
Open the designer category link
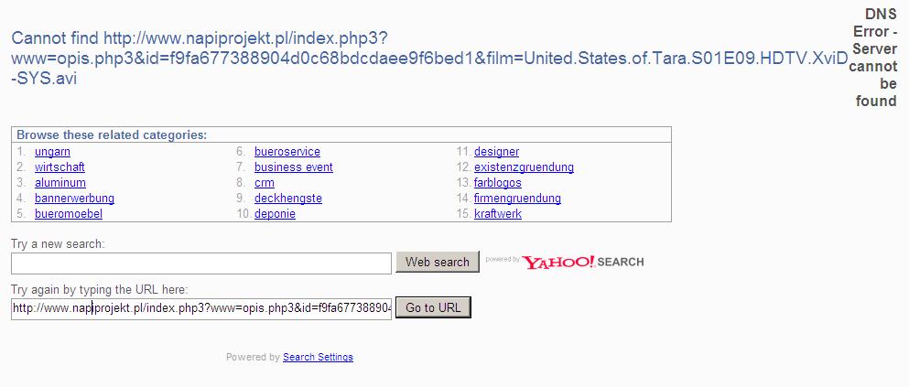pos(496,152)
